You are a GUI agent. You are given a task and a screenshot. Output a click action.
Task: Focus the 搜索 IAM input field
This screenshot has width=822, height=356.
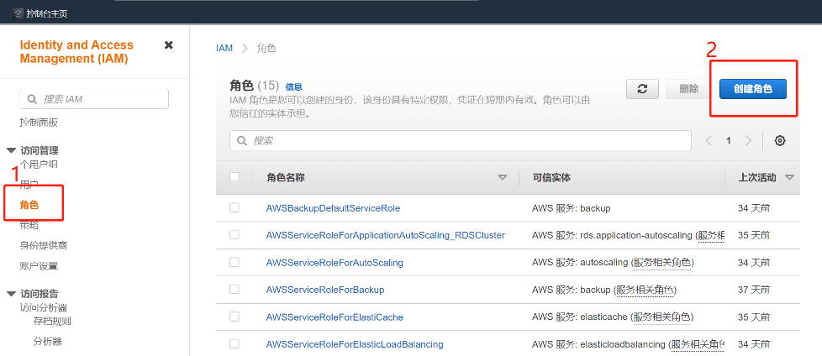(94, 99)
